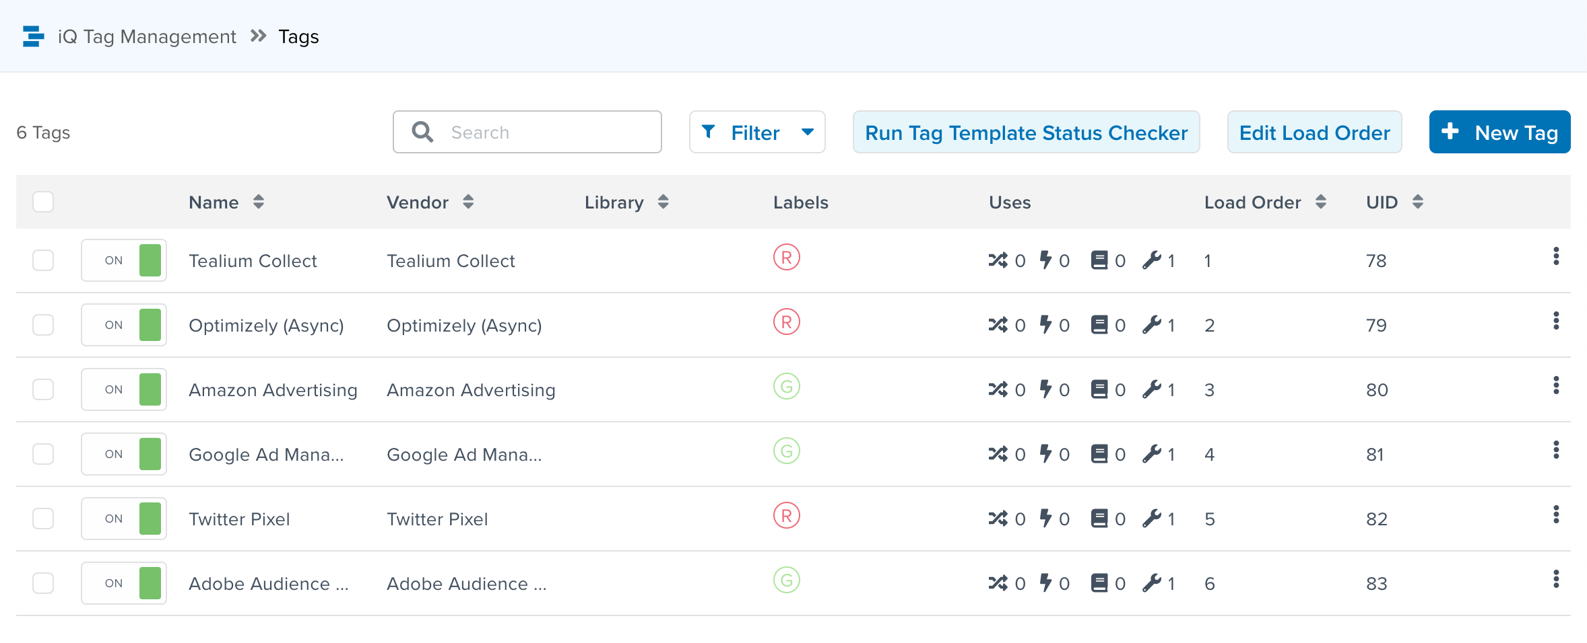Screen dimensions: 1587x643
Task: Open the three-dot menu for Tealium Collect
Action: tap(1556, 256)
